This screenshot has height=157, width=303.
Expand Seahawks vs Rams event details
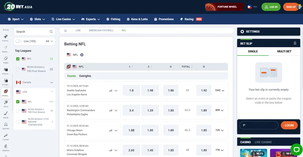click(116, 90)
